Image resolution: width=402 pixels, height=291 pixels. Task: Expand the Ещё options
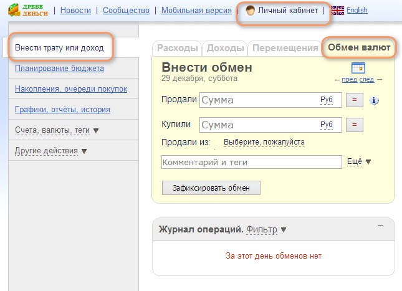(x=358, y=162)
